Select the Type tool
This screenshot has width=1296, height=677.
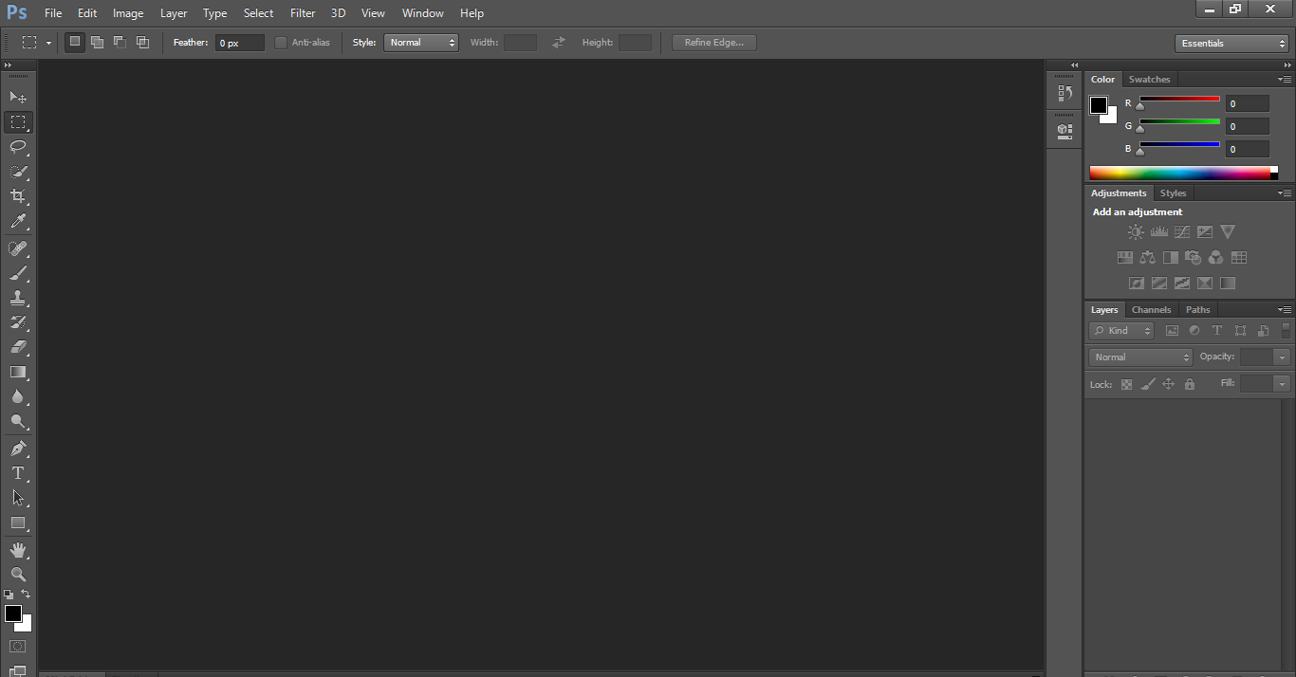click(x=18, y=473)
